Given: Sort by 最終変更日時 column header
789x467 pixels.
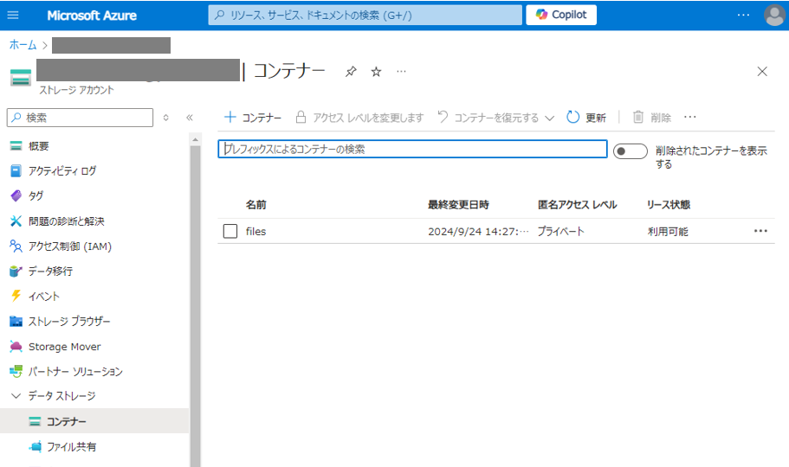Looking at the screenshot, I should 458,205.
